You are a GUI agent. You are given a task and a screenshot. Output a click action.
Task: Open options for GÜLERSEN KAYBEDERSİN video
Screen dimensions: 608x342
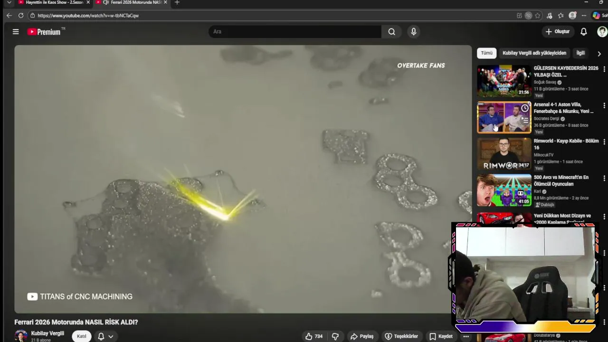tap(604, 69)
